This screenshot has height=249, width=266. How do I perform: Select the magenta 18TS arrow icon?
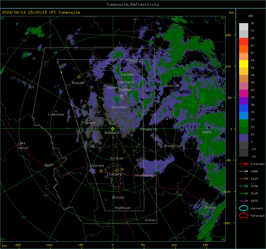(x=244, y=201)
